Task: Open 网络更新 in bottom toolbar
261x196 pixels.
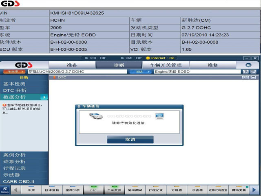Action: [239, 190]
